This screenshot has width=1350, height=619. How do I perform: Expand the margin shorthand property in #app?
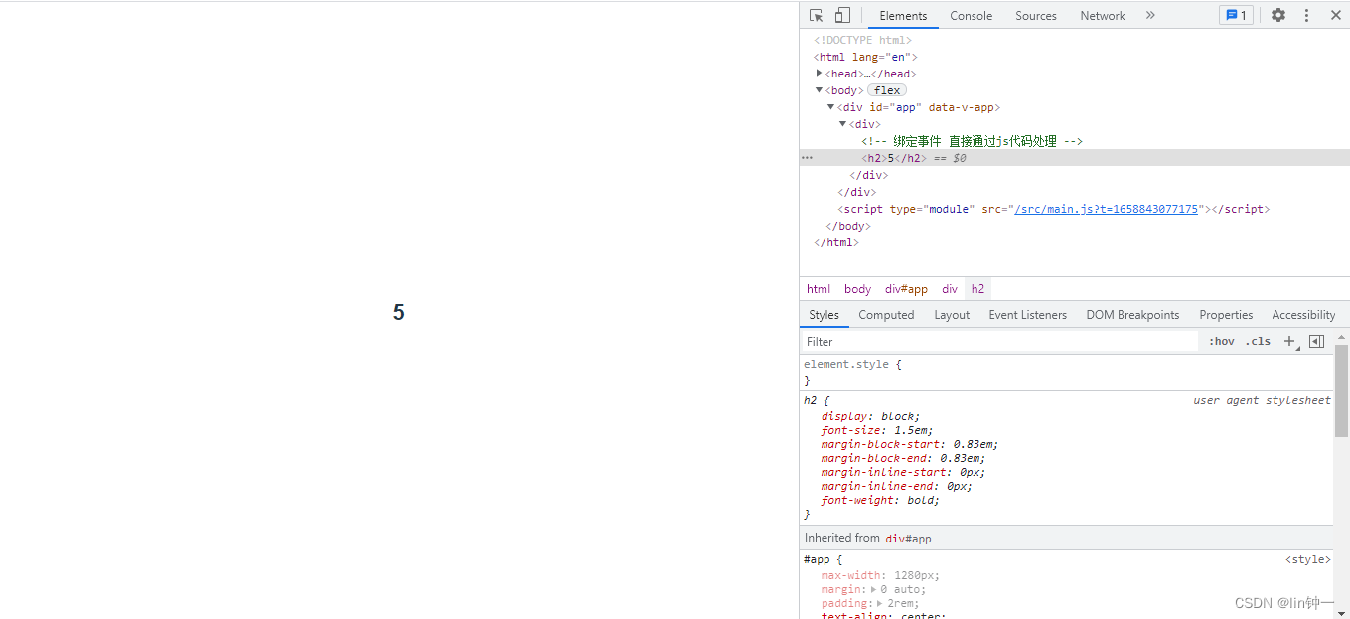[873, 589]
